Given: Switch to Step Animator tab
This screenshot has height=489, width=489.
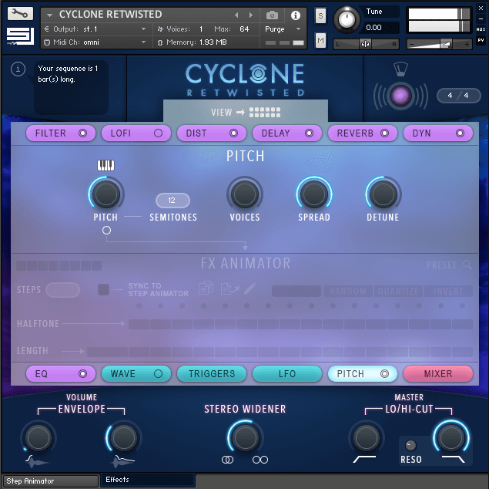Looking at the screenshot, I should pos(51,481).
